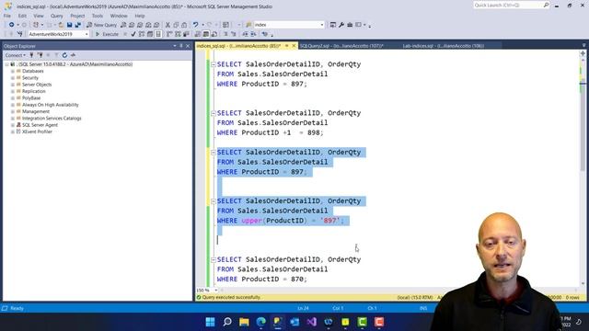Expand the Databases node
Viewport: 589px width, 331px height.
pyautogui.click(x=13, y=71)
